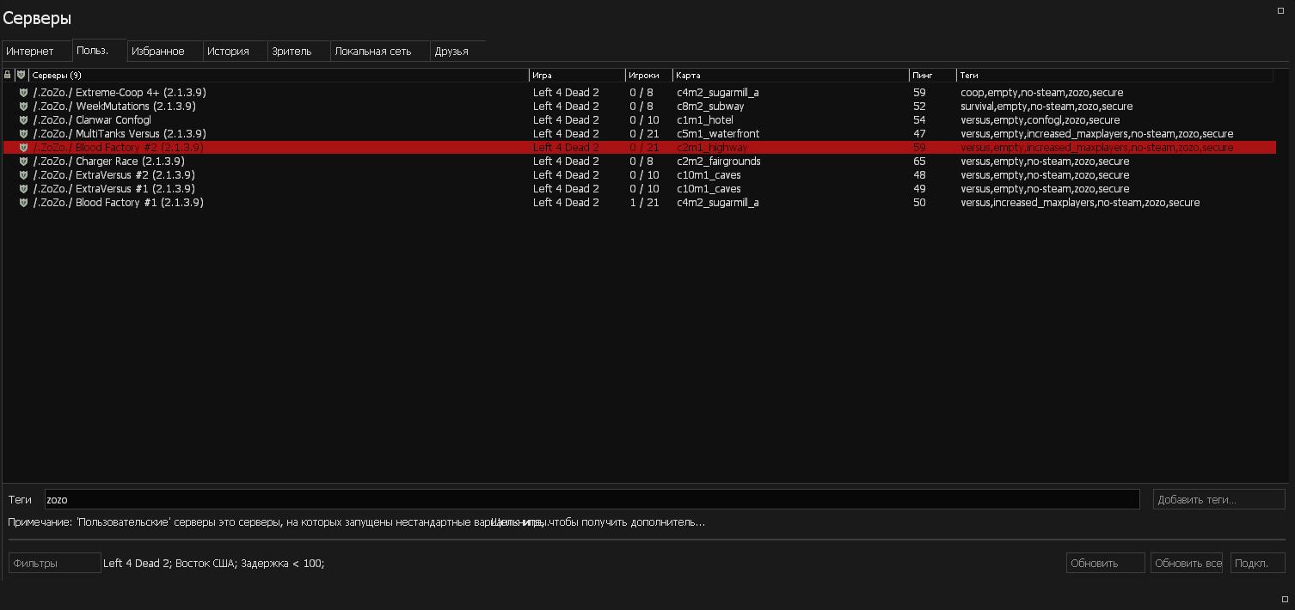Sort the list by Теги column header
1295x610 pixels.
[1114, 75]
